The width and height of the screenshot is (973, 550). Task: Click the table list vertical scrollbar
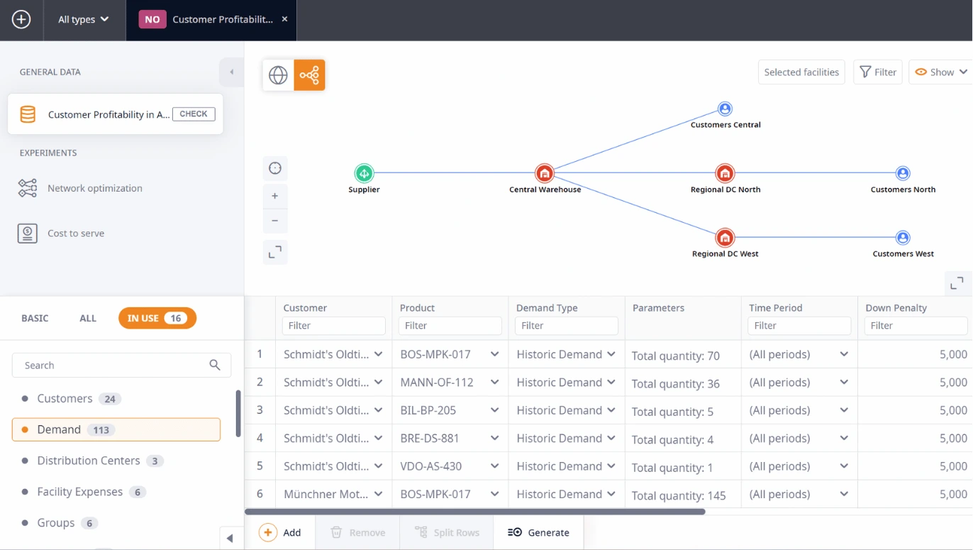(x=238, y=414)
